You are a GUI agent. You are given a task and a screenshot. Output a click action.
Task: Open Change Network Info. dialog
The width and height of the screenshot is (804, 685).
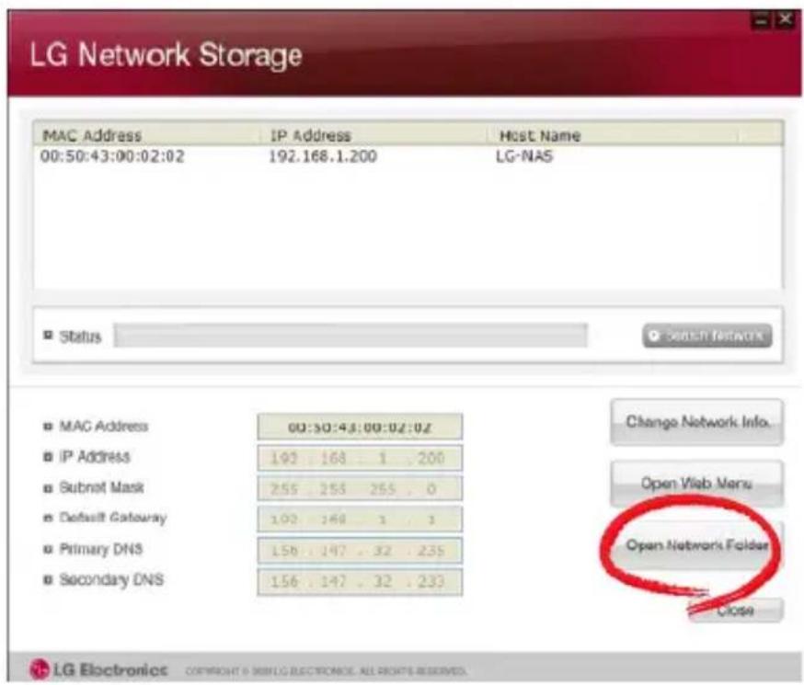[x=696, y=422]
